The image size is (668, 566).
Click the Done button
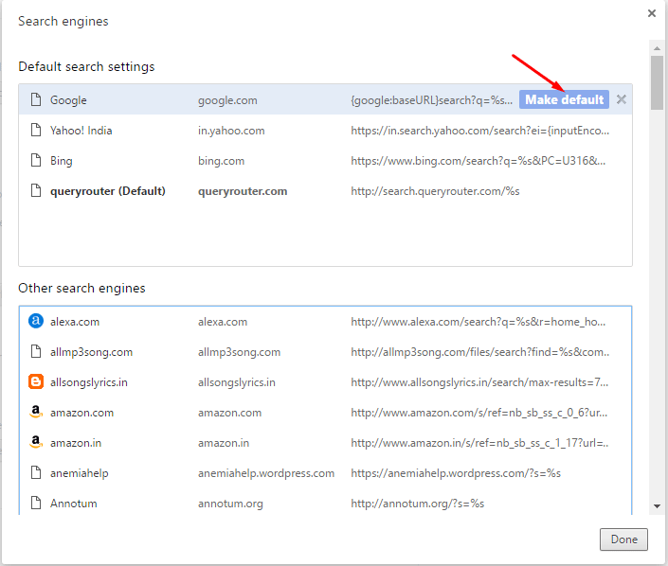(x=623, y=539)
